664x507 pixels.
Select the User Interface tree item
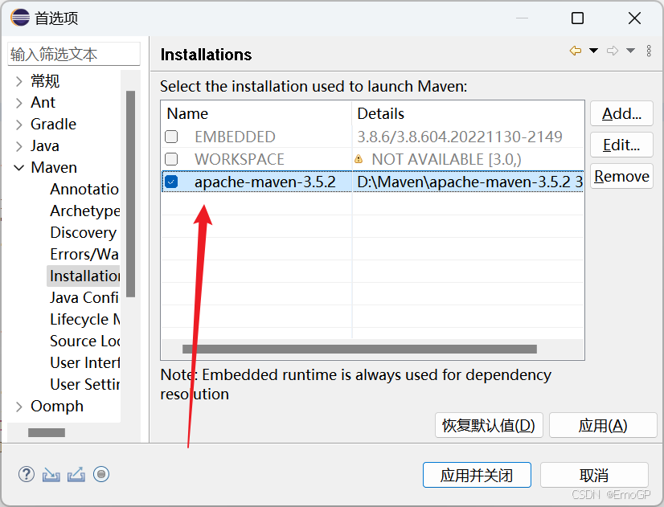pyautogui.click(x=84, y=362)
